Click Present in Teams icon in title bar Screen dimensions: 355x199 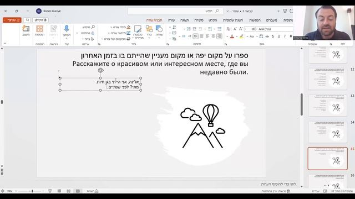(285, 11)
